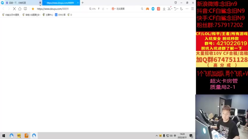Viewport: 248px width, 139px height.
Task: Toggle the 中 input method indicator
Action: pyautogui.click(x=175, y=136)
